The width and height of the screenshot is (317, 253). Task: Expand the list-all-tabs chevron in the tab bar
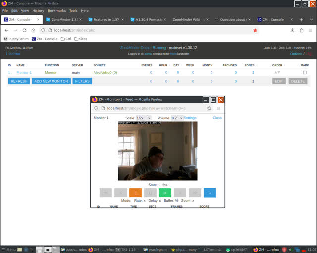coord(311,20)
